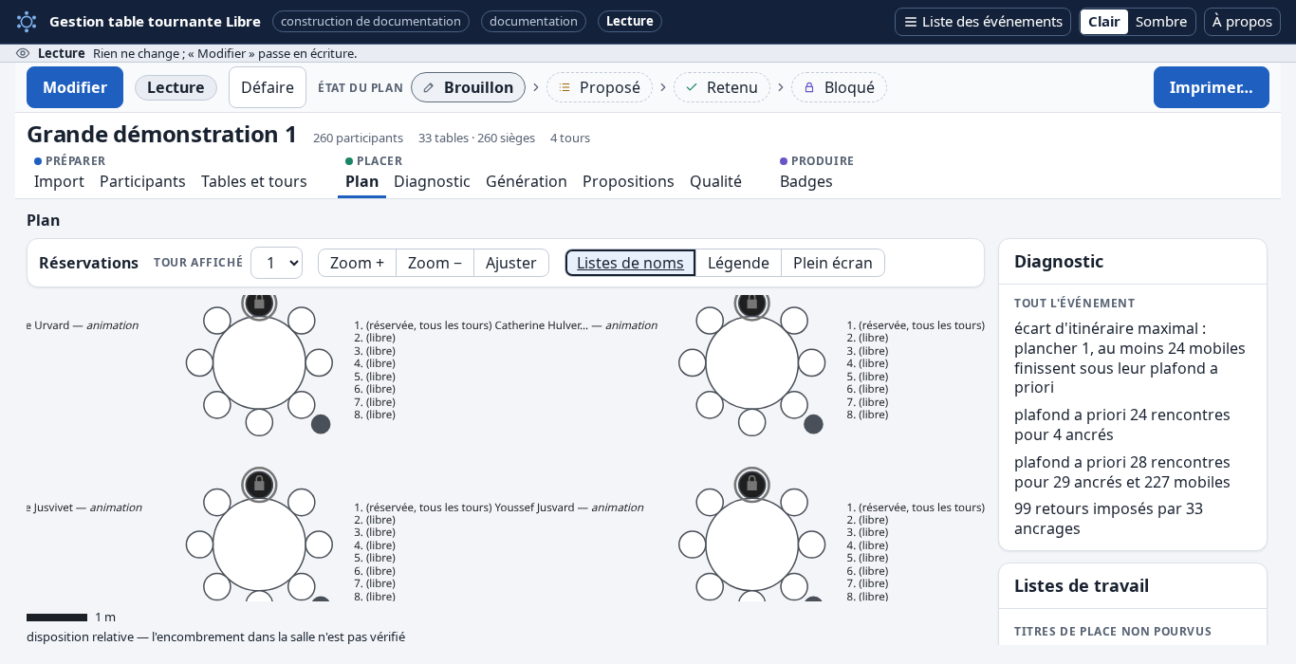Click the pencil icon in Brouillon state
1296x664 pixels.
click(x=429, y=87)
